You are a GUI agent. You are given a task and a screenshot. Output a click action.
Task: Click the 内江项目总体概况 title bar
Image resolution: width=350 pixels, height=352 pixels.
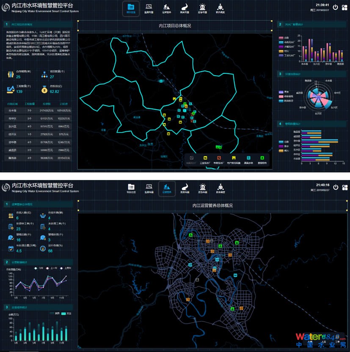[x=174, y=26]
